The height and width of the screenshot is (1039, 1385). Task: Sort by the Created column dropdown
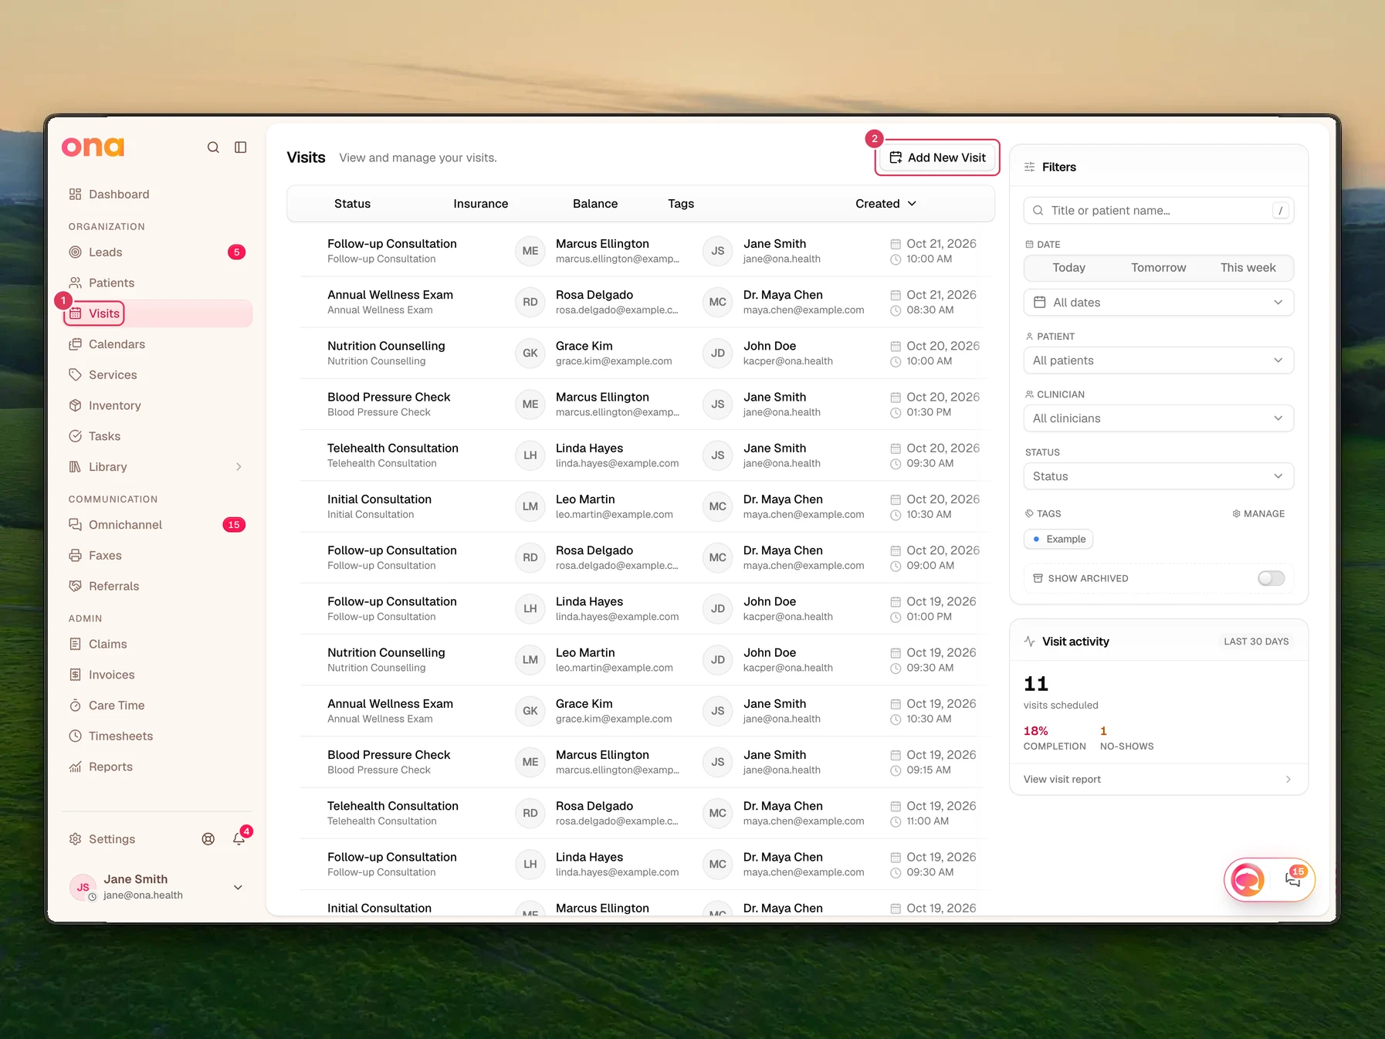(886, 204)
